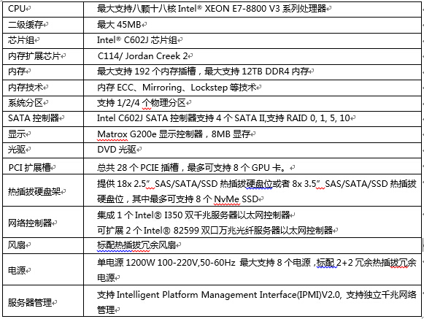Click the Intel 82599 dual-port 10G fiber line
Viewport: 424px width, 319px height.
[x=215, y=231]
